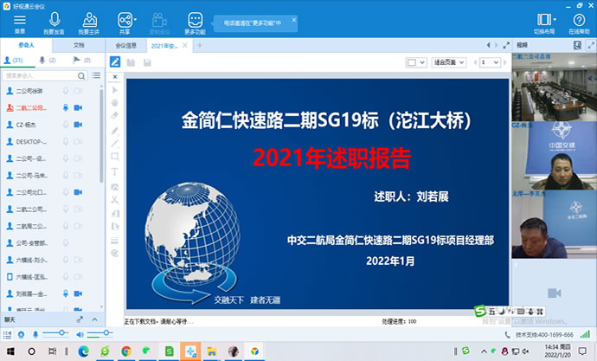Open the 适合页面 zoom dropdown

pyautogui.click(x=450, y=62)
